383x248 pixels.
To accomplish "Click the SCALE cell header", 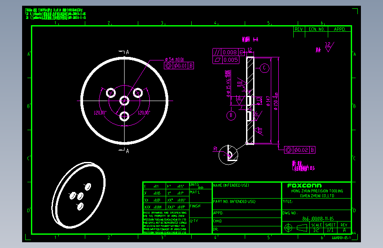I will [x=316, y=225].
